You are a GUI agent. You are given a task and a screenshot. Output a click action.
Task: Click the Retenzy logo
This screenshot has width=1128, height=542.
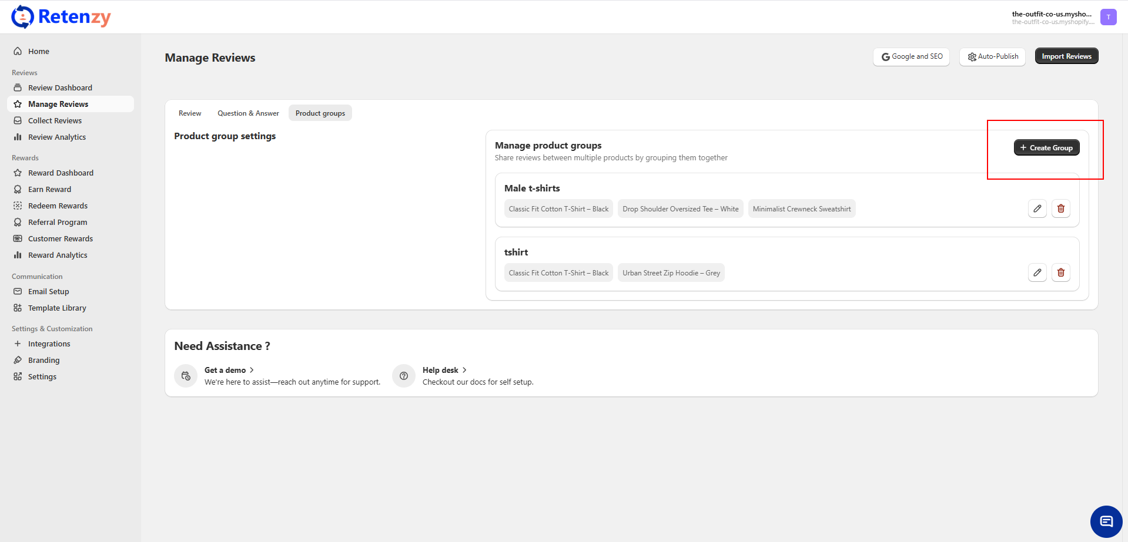(61, 17)
